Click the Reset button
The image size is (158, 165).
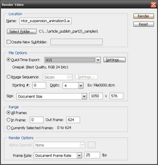click(143, 24)
